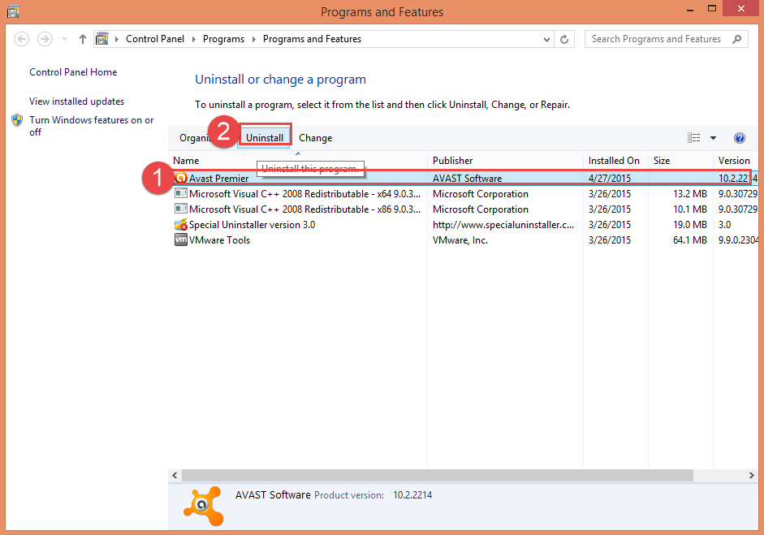This screenshot has width=764, height=535.
Task: Click the Uninstall toolbar button
Action: click(x=265, y=138)
